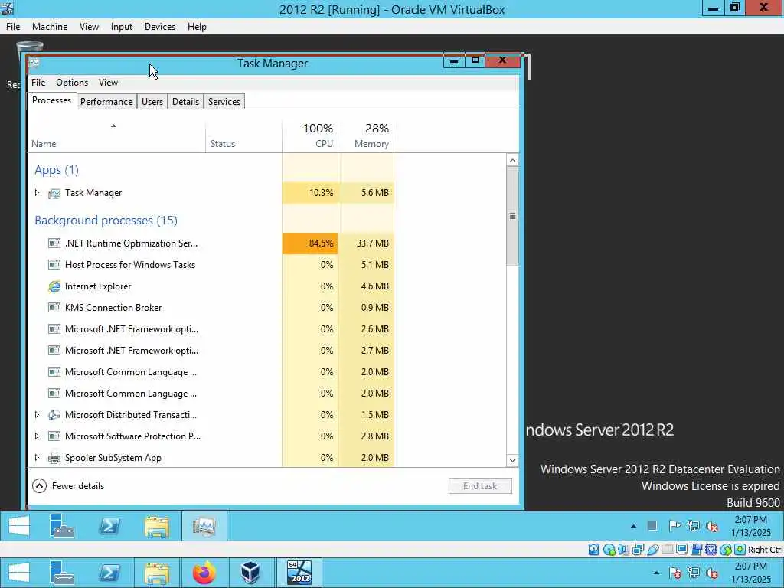Click VirtualBox shared folders indicator icon
The width and height of the screenshot is (784, 588).
(667, 550)
